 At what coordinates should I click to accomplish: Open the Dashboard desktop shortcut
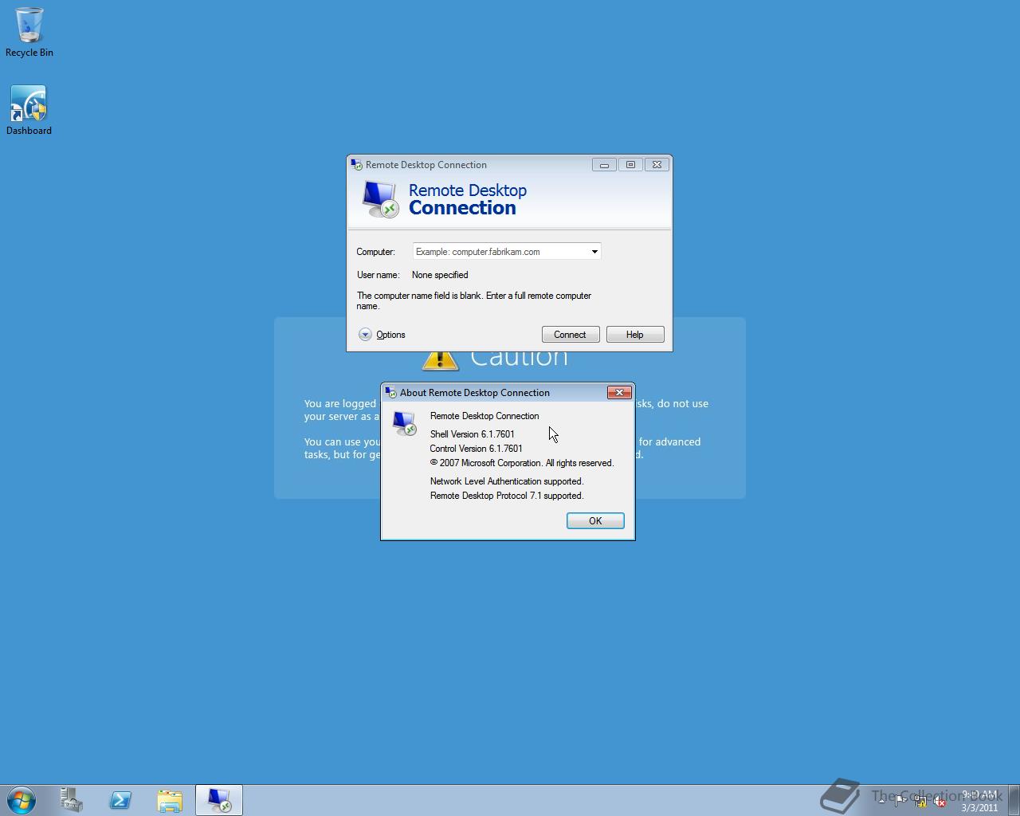coord(29,111)
